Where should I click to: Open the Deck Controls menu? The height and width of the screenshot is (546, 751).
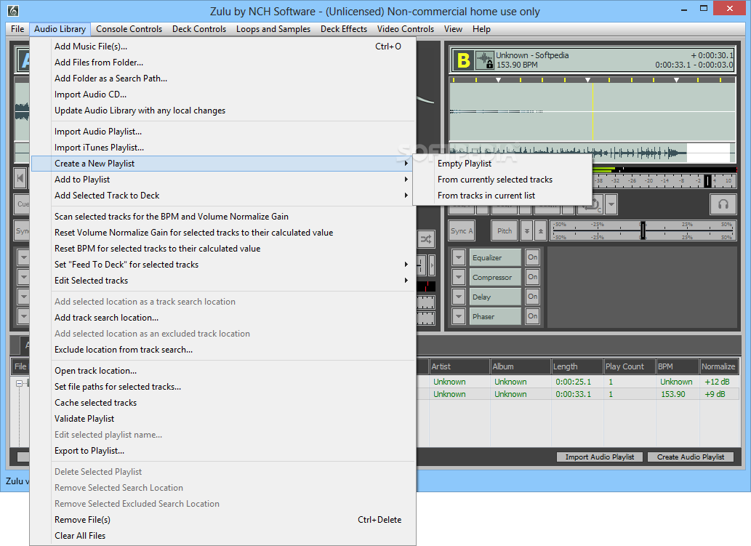pos(198,29)
